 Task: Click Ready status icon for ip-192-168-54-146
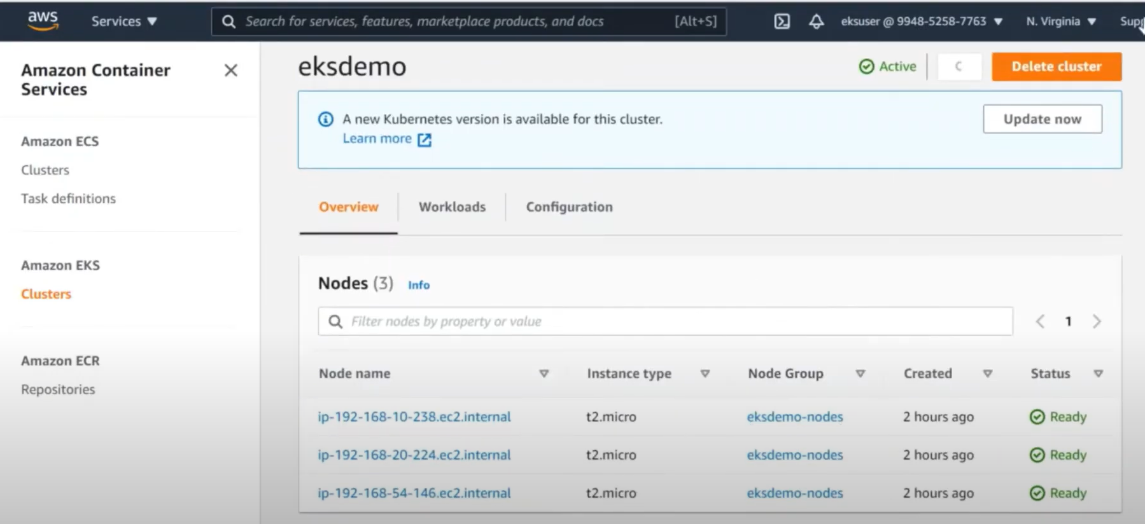(1037, 493)
